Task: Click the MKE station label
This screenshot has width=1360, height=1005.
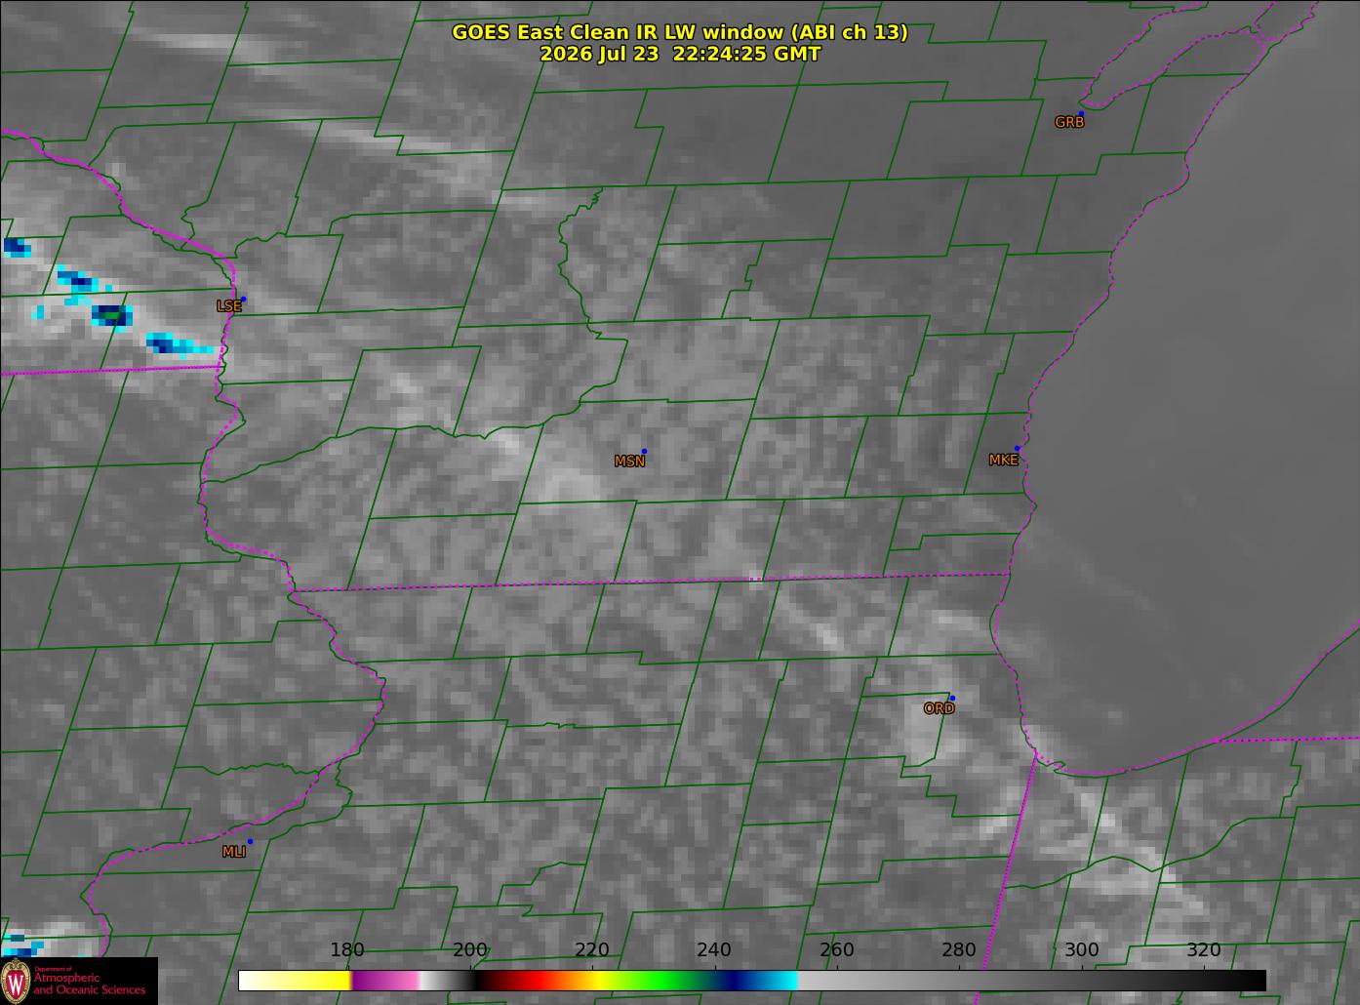Action: pos(1003,461)
